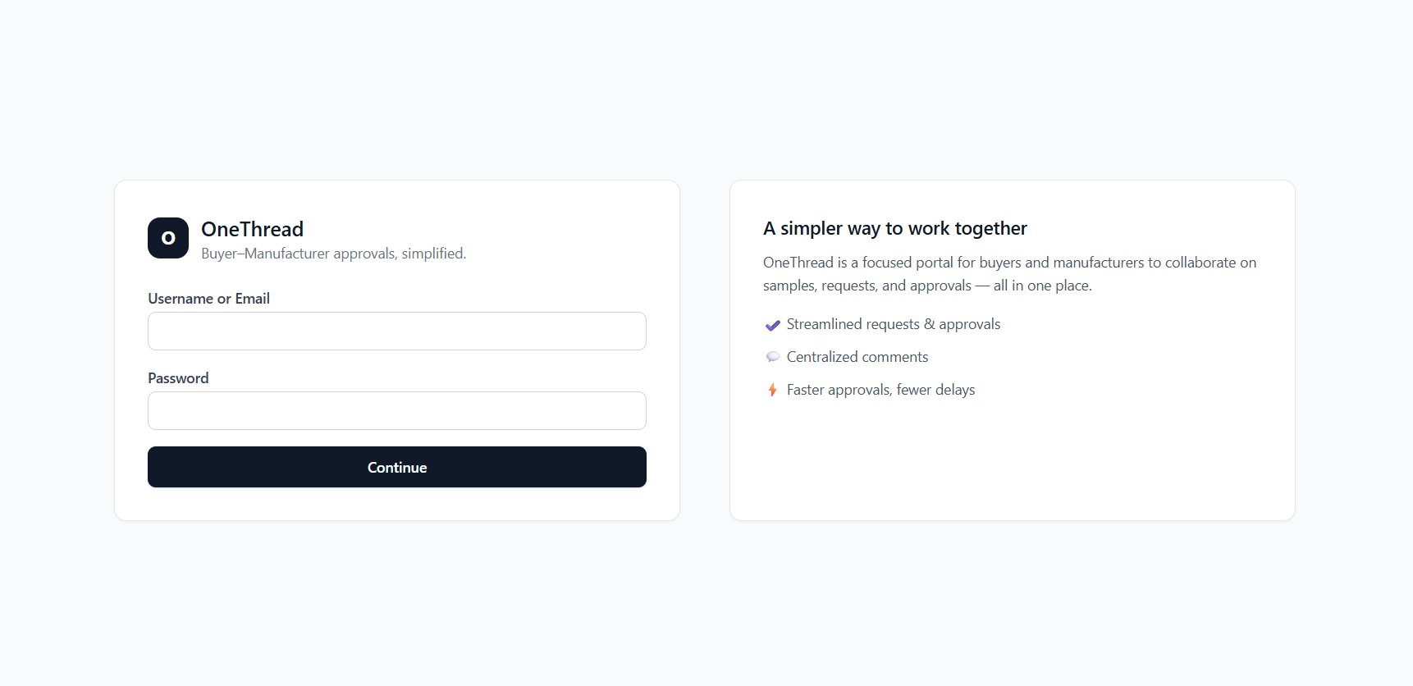The height and width of the screenshot is (686, 1413).
Task: Click "focused portal" words in description
Action: point(908,263)
